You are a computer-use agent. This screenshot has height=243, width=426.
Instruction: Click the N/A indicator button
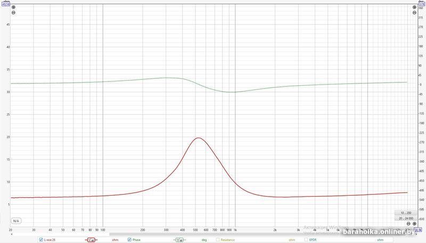point(16,221)
